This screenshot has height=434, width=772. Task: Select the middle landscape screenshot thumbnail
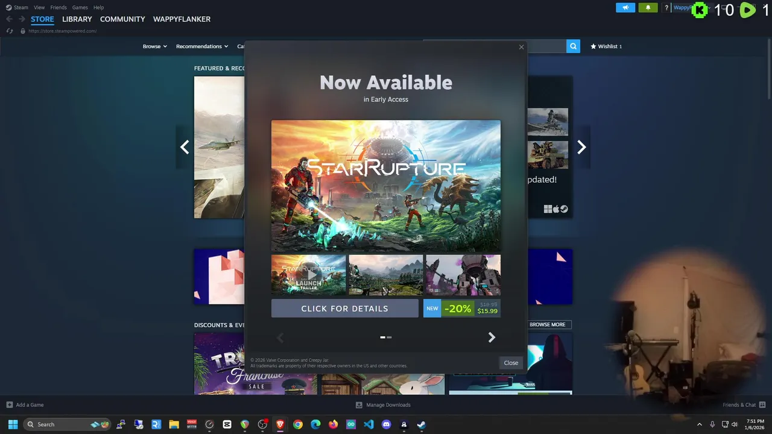(385, 275)
